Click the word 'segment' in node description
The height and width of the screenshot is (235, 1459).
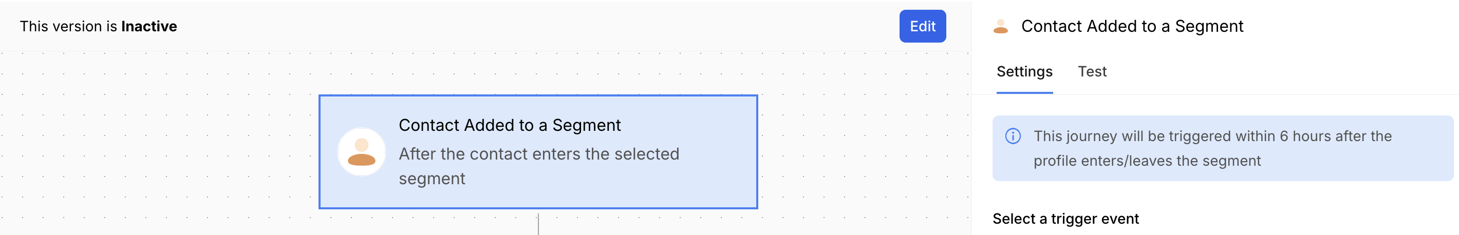click(x=432, y=179)
